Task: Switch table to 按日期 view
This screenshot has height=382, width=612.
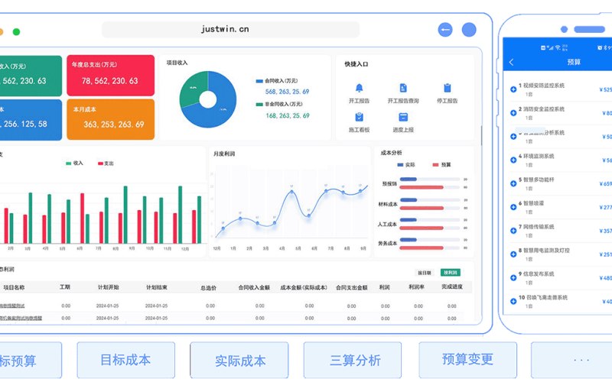Action: tap(425, 273)
